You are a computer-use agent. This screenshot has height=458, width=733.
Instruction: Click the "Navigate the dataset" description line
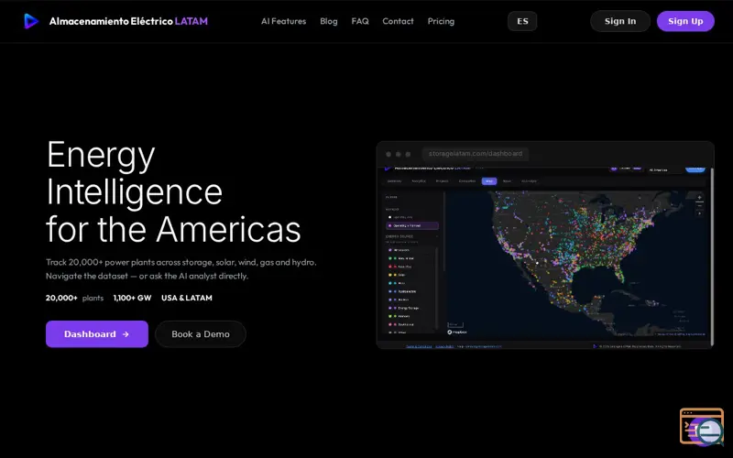[x=147, y=276]
